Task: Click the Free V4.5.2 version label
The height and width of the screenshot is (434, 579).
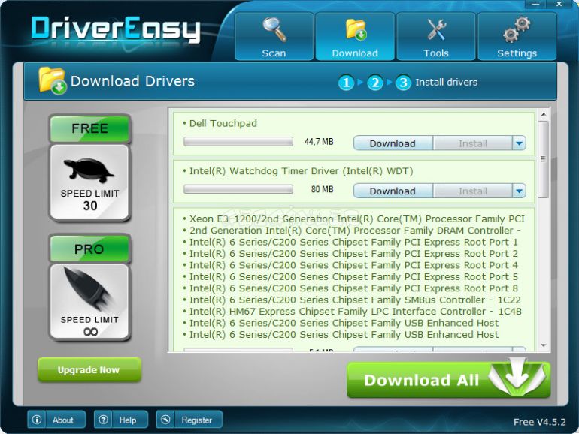Action: (539, 422)
